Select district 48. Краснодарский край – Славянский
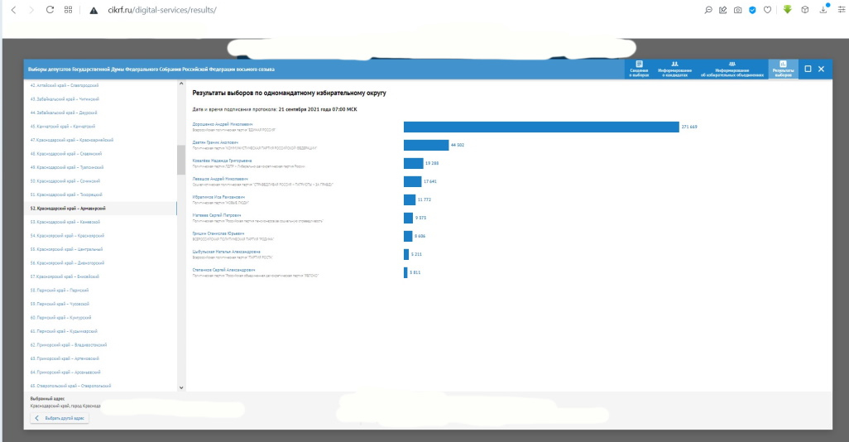The height and width of the screenshot is (442, 849). (x=65, y=154)
